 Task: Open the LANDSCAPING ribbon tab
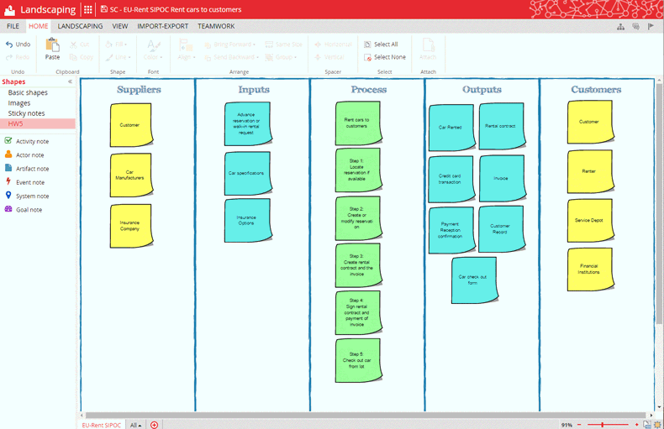80,26
